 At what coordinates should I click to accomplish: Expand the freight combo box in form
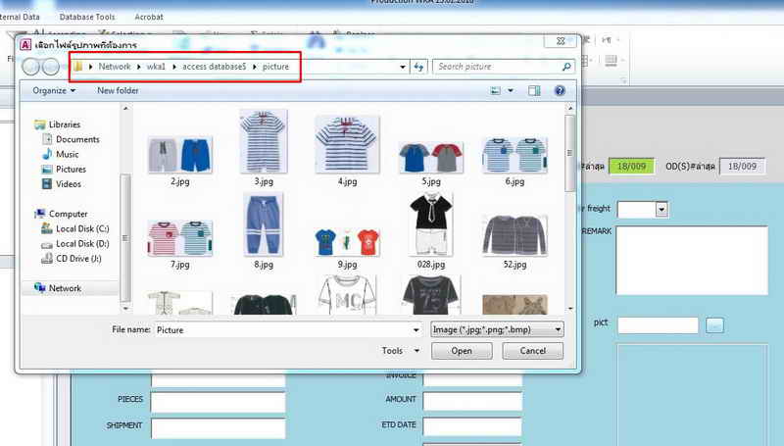click(661, 209)
